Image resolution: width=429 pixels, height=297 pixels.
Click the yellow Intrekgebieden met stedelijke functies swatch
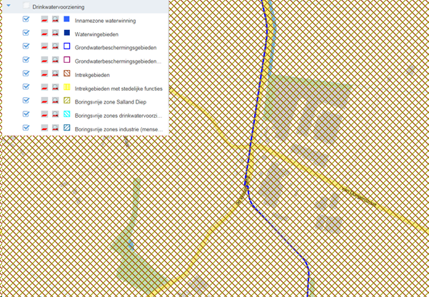point(67,87)
